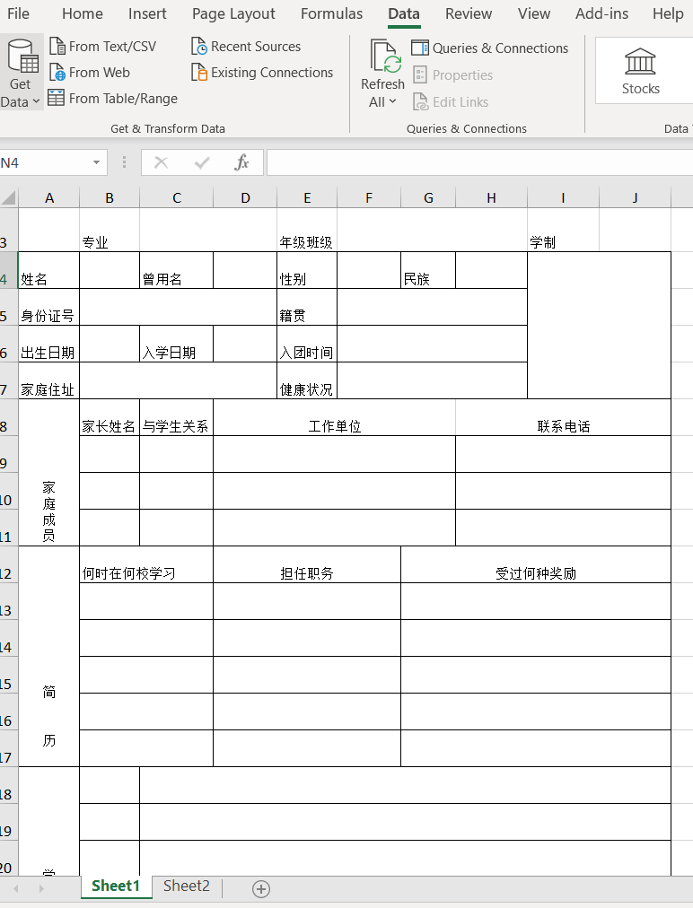Viewport: 693px width, 908px height.
Task: Open the Get Data dropdown menu
Action: (21, 101)
